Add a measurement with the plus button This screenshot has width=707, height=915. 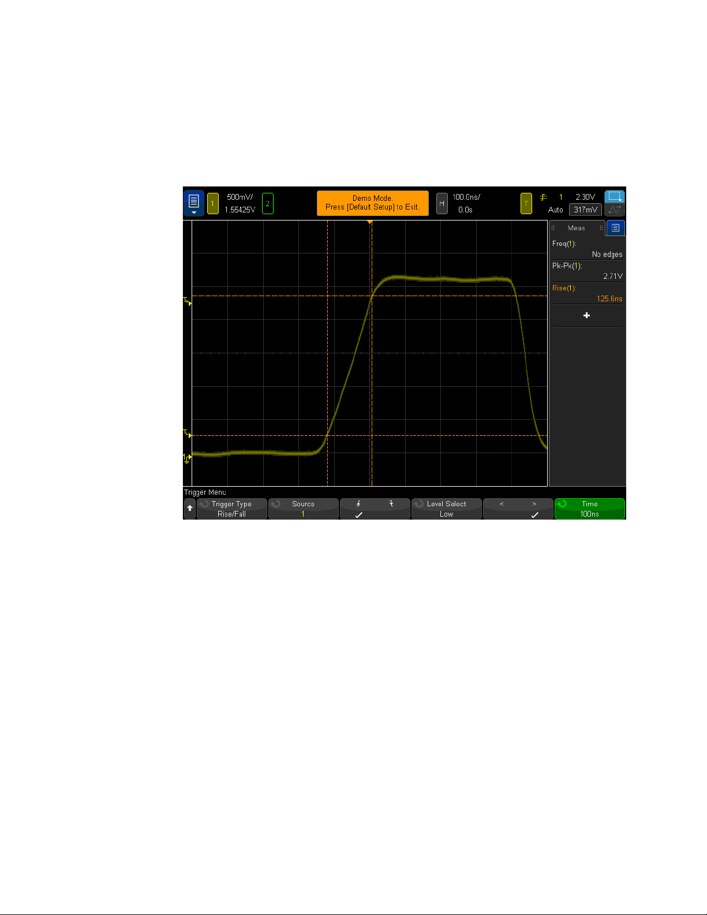click(587, 315)
